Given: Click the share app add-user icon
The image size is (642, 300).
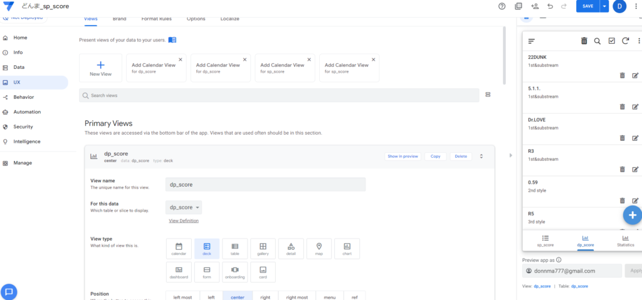Looking at the screenshot, I should 535,6.
